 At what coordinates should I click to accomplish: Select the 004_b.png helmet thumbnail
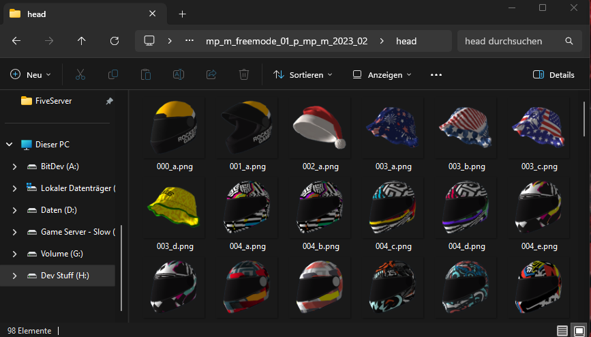pos(320,207)
